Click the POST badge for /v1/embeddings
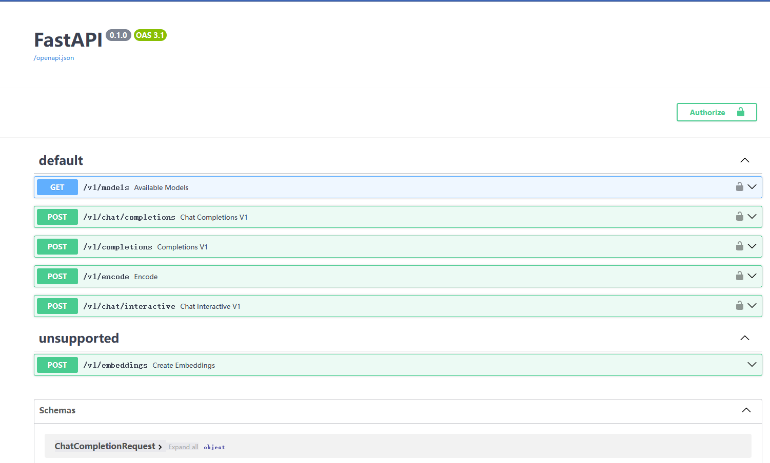Screen dimensions: 770x463 tap(57, 365)
